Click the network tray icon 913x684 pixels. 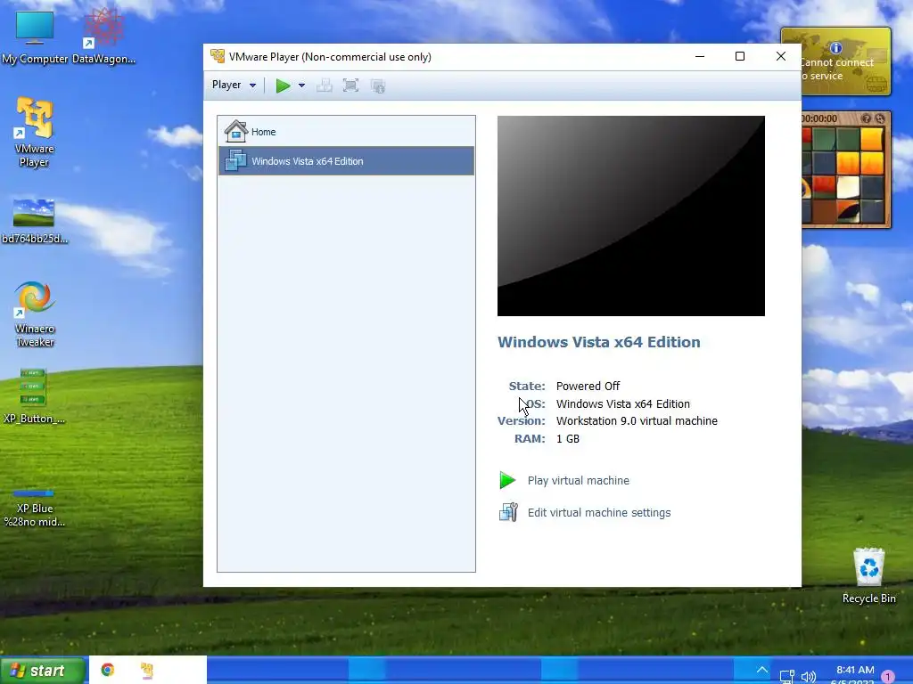[786, 677]
